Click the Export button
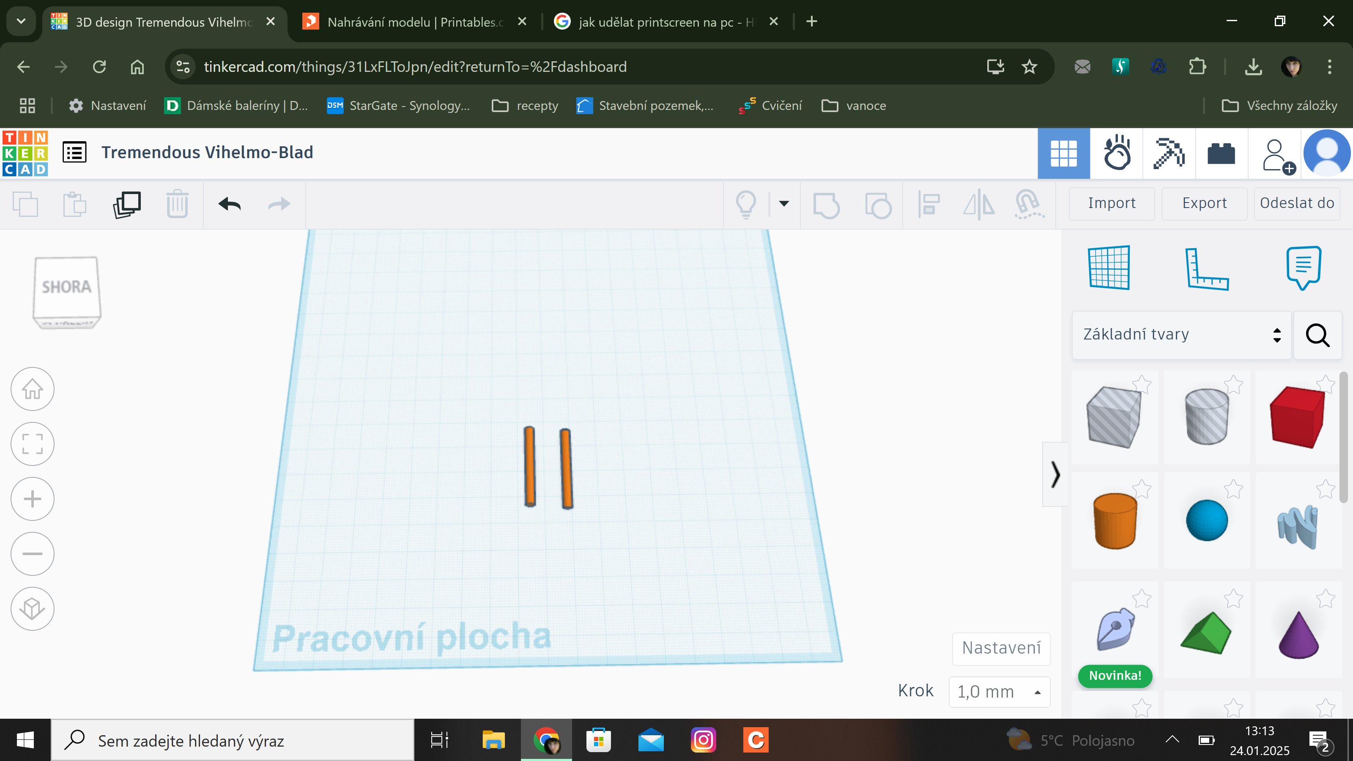The image size is (1353, 761). [1204, 203]
